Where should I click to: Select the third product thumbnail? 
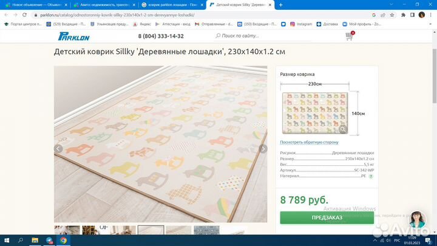pyautogui.click(x=123, y=230)
